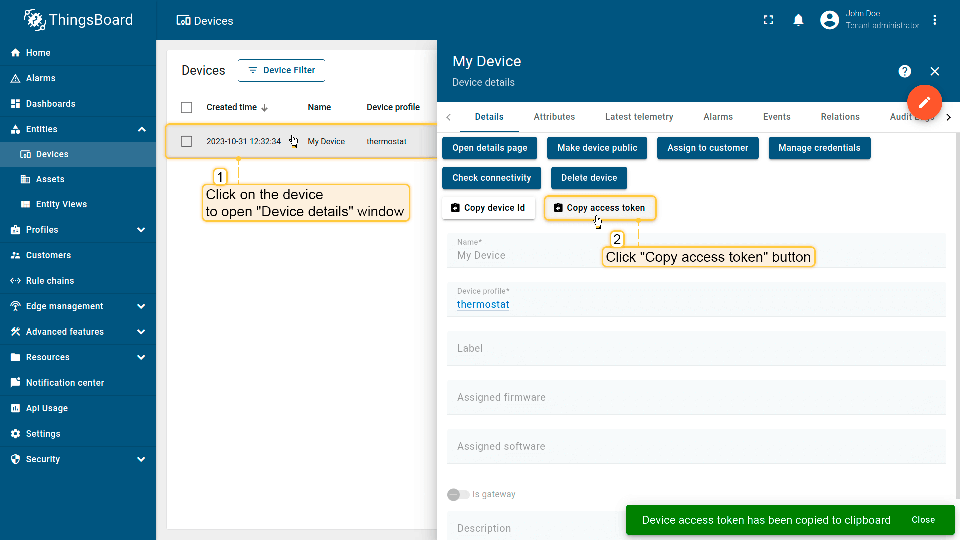Viewport: 960px width, 540px height.
Task: Expand the Profiles sidebar section
Action: pos(141,230)
